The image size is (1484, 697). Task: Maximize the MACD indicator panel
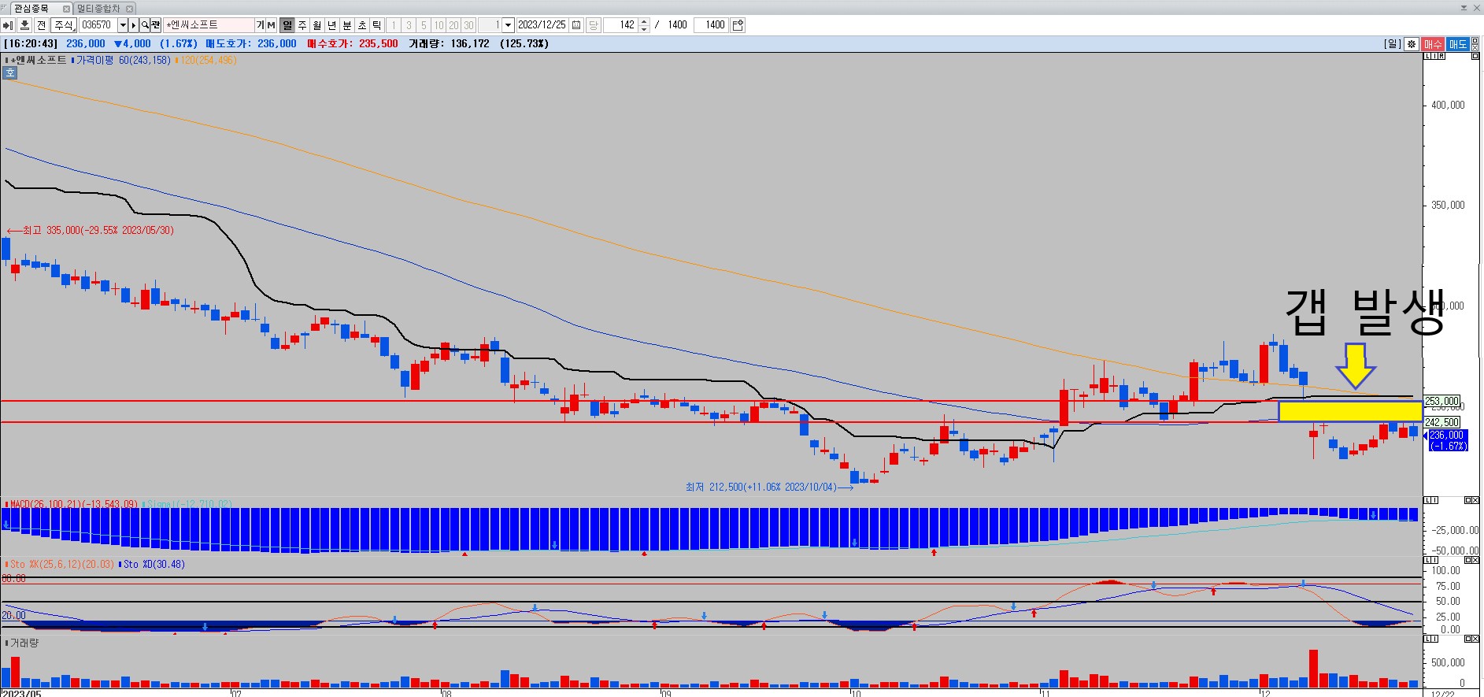coord(1468,500)
